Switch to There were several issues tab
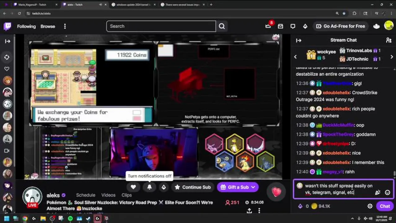The image size is (396, 223). (182, 5)
